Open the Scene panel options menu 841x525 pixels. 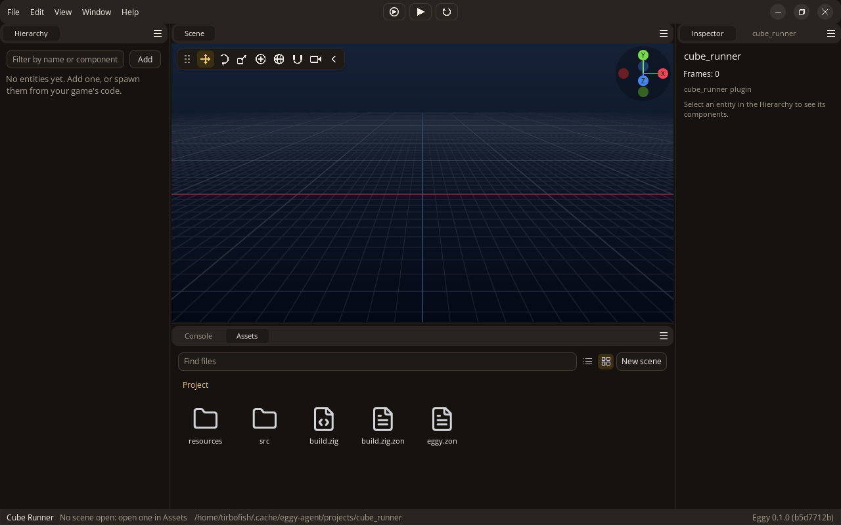pyautogui.click(x=664, y=33)
